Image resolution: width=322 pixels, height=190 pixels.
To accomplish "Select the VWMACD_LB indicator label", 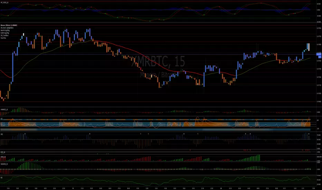I will [x=4, y=110].
